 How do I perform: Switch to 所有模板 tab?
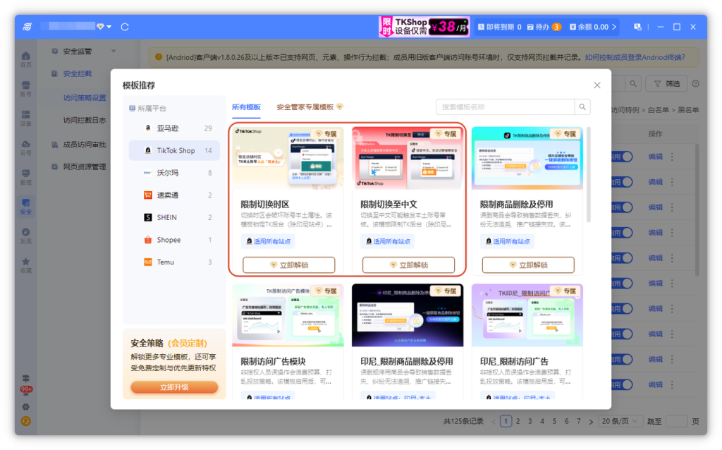pyautogui.click(x=246, y=107)
